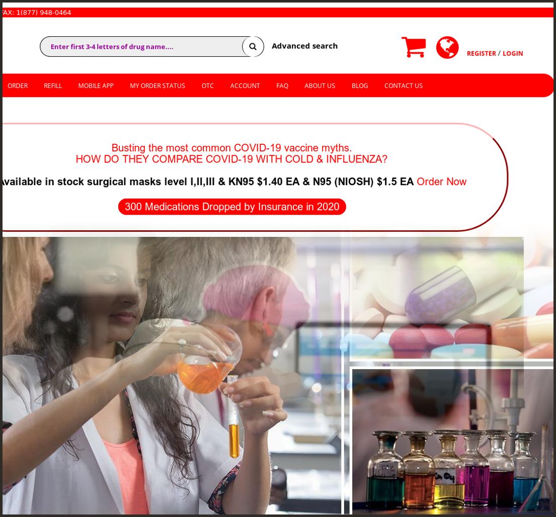
Task: Open 300 Medications Dropped by Insurance banner
Action: pos(231,206)
